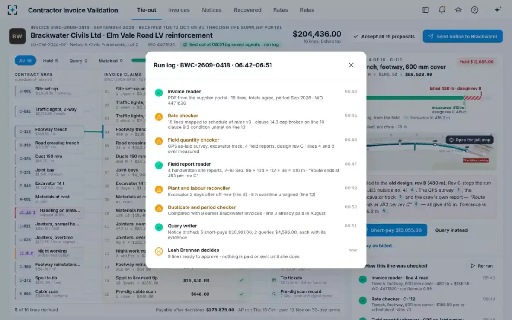Screen dimensions: 512x320
Task: Open the learning graduation cap icon
Action: [x=458, y=10]
